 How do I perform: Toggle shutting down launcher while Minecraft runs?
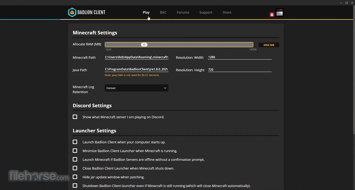click(75, 186)
